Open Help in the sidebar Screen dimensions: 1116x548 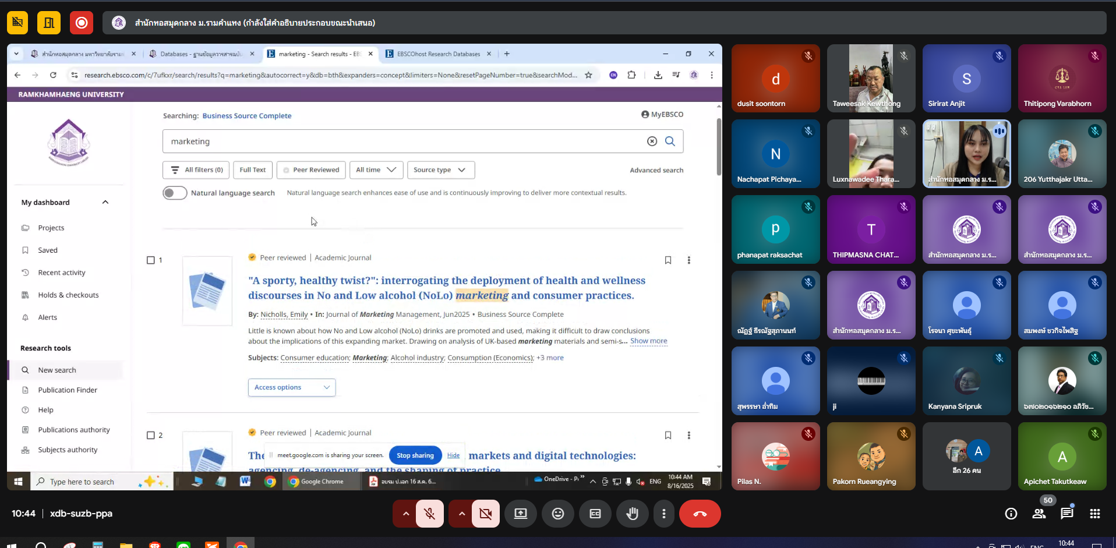46,410
